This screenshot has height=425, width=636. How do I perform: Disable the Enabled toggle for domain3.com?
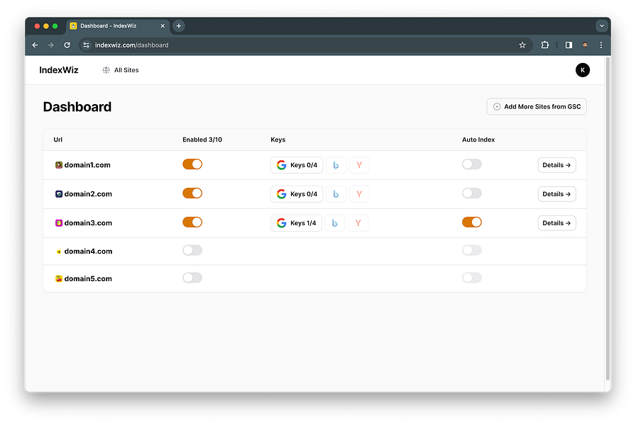pos(192,222)
